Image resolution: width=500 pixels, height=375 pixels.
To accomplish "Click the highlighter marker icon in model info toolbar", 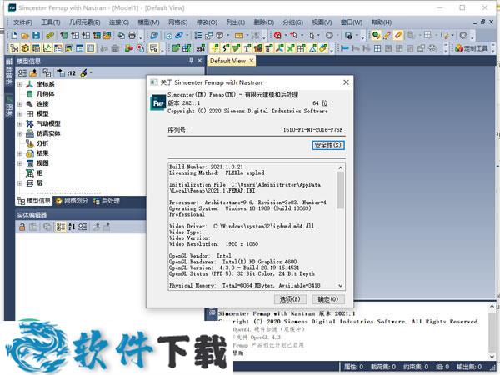I will point(83,73).
